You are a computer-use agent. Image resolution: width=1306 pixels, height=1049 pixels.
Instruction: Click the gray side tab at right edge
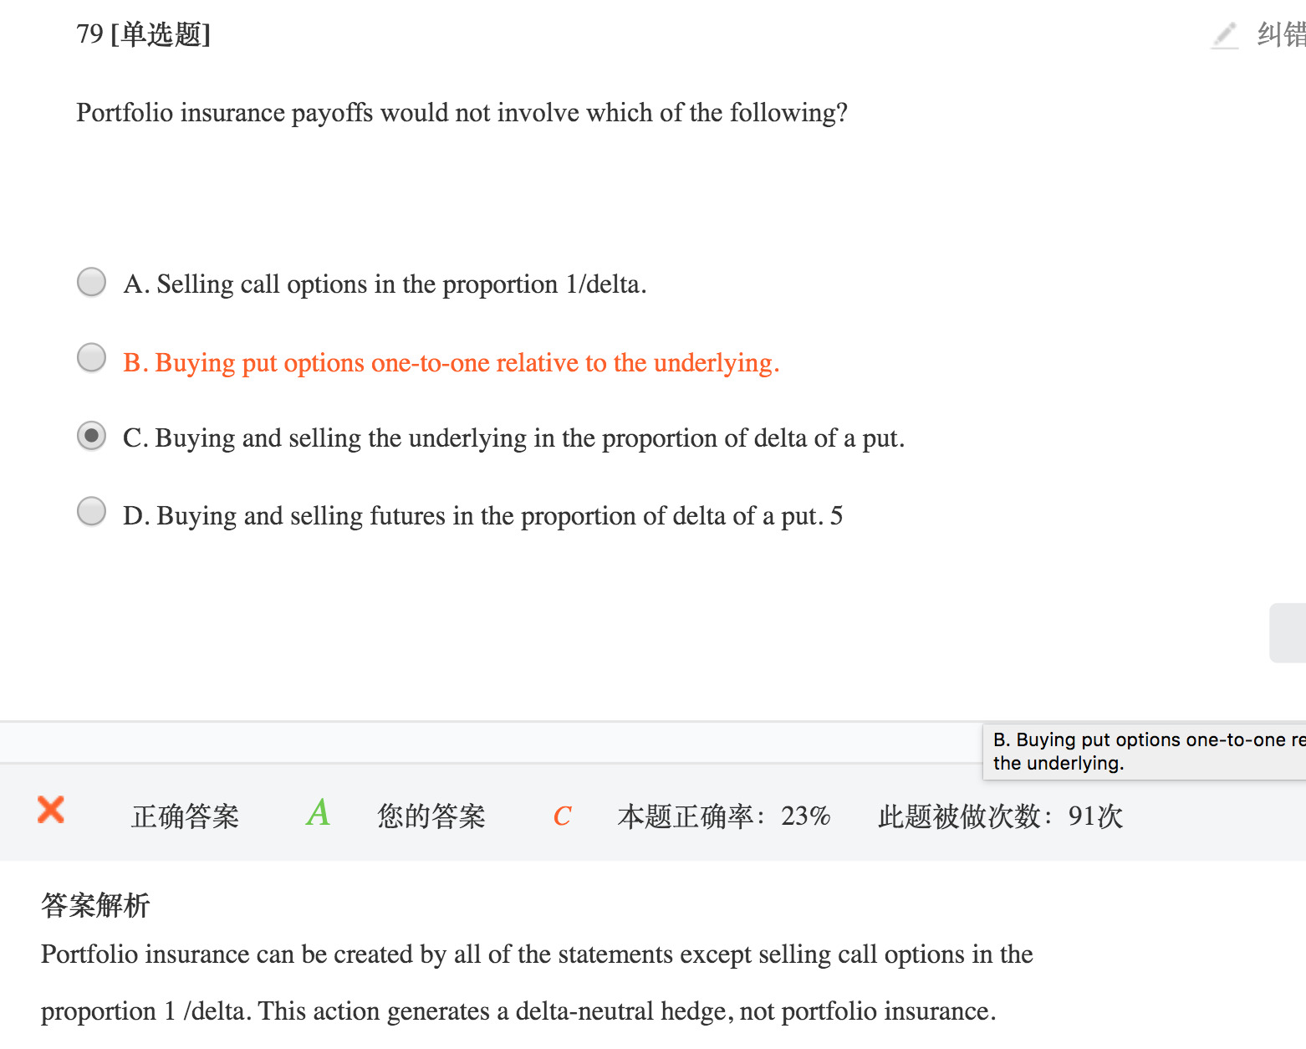pos(1288,632)
